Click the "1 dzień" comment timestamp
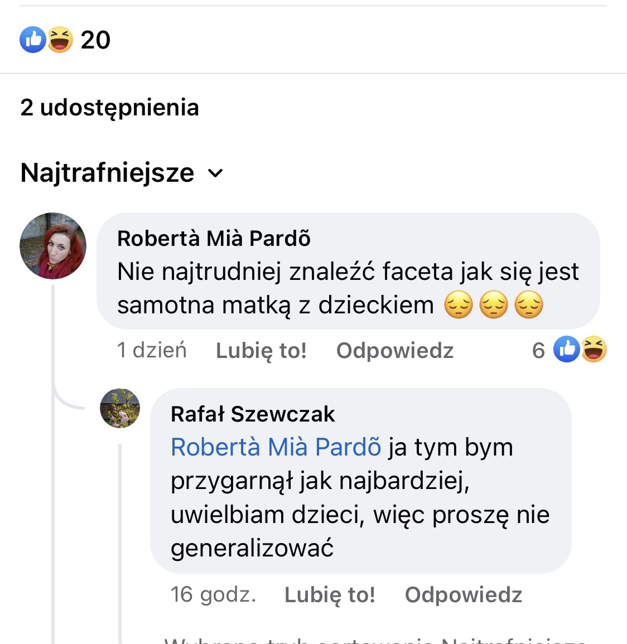Image resolution: width=627 pixels, height=644 pixels. point(152,350)
